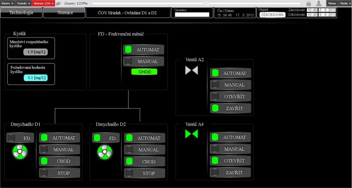Select CHOD for Dmychadlo D2

coord(145,162)
